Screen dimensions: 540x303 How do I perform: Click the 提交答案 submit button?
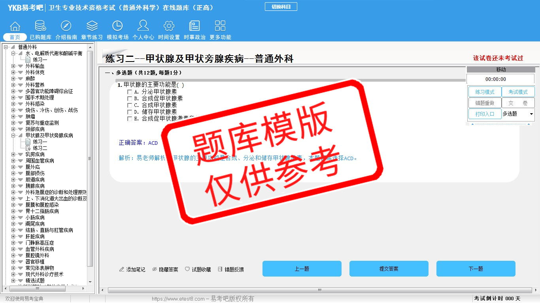389,269
